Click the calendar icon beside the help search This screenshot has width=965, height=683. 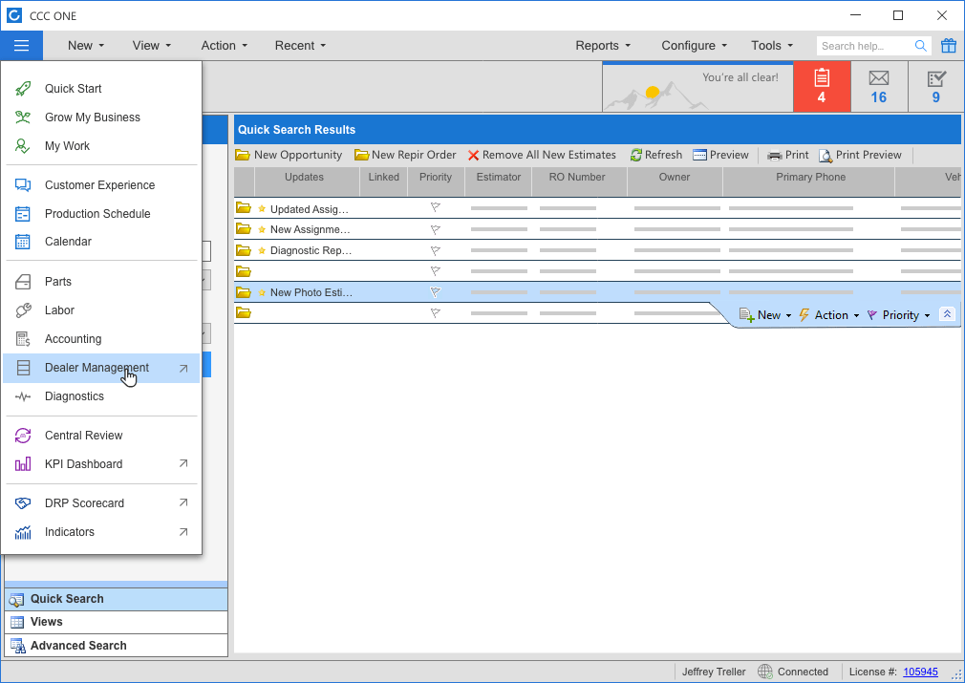948,45
